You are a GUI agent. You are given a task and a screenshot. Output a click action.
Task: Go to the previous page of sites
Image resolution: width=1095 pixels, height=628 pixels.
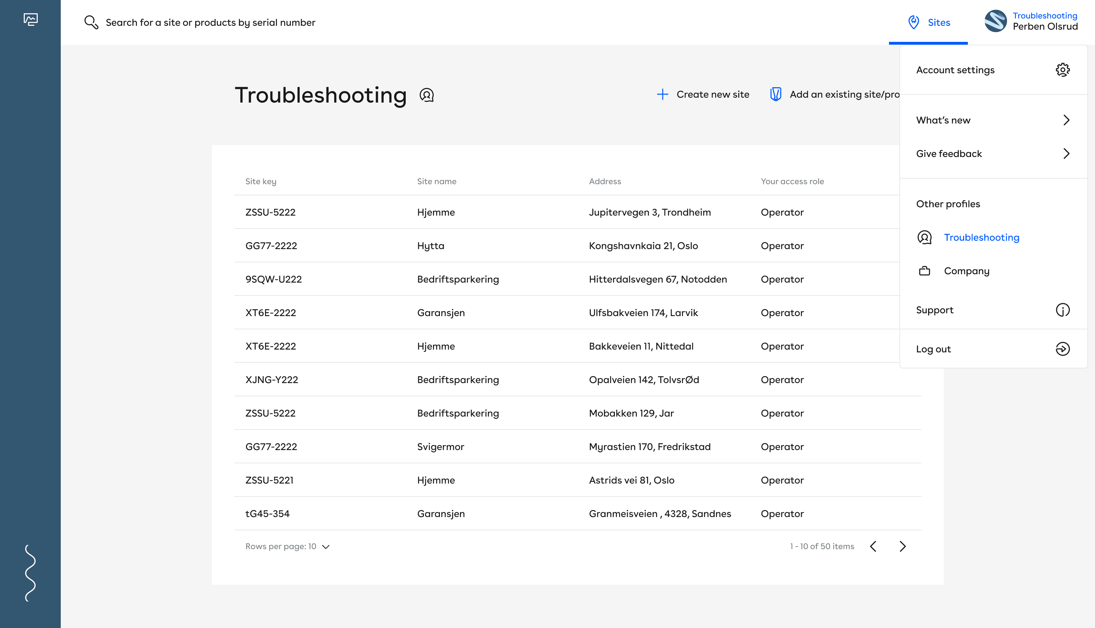pos(873,546)
